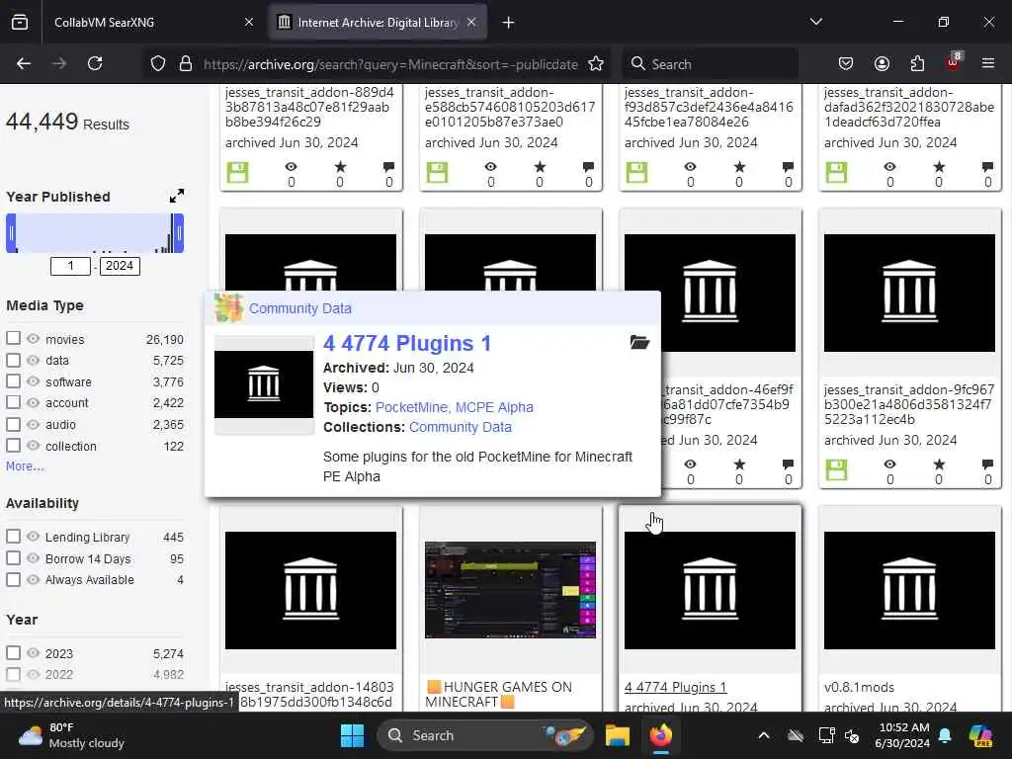Click the MCPE Alpha topic link
Viewport: 1012px width, 759px height.
pos(494,407)
